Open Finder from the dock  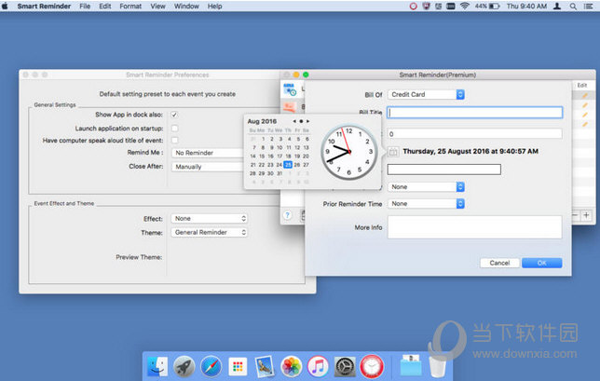157,366
